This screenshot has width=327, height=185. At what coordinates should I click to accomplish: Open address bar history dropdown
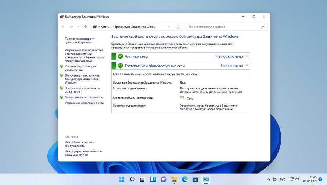pyautogui.click(x=169, y=27)
